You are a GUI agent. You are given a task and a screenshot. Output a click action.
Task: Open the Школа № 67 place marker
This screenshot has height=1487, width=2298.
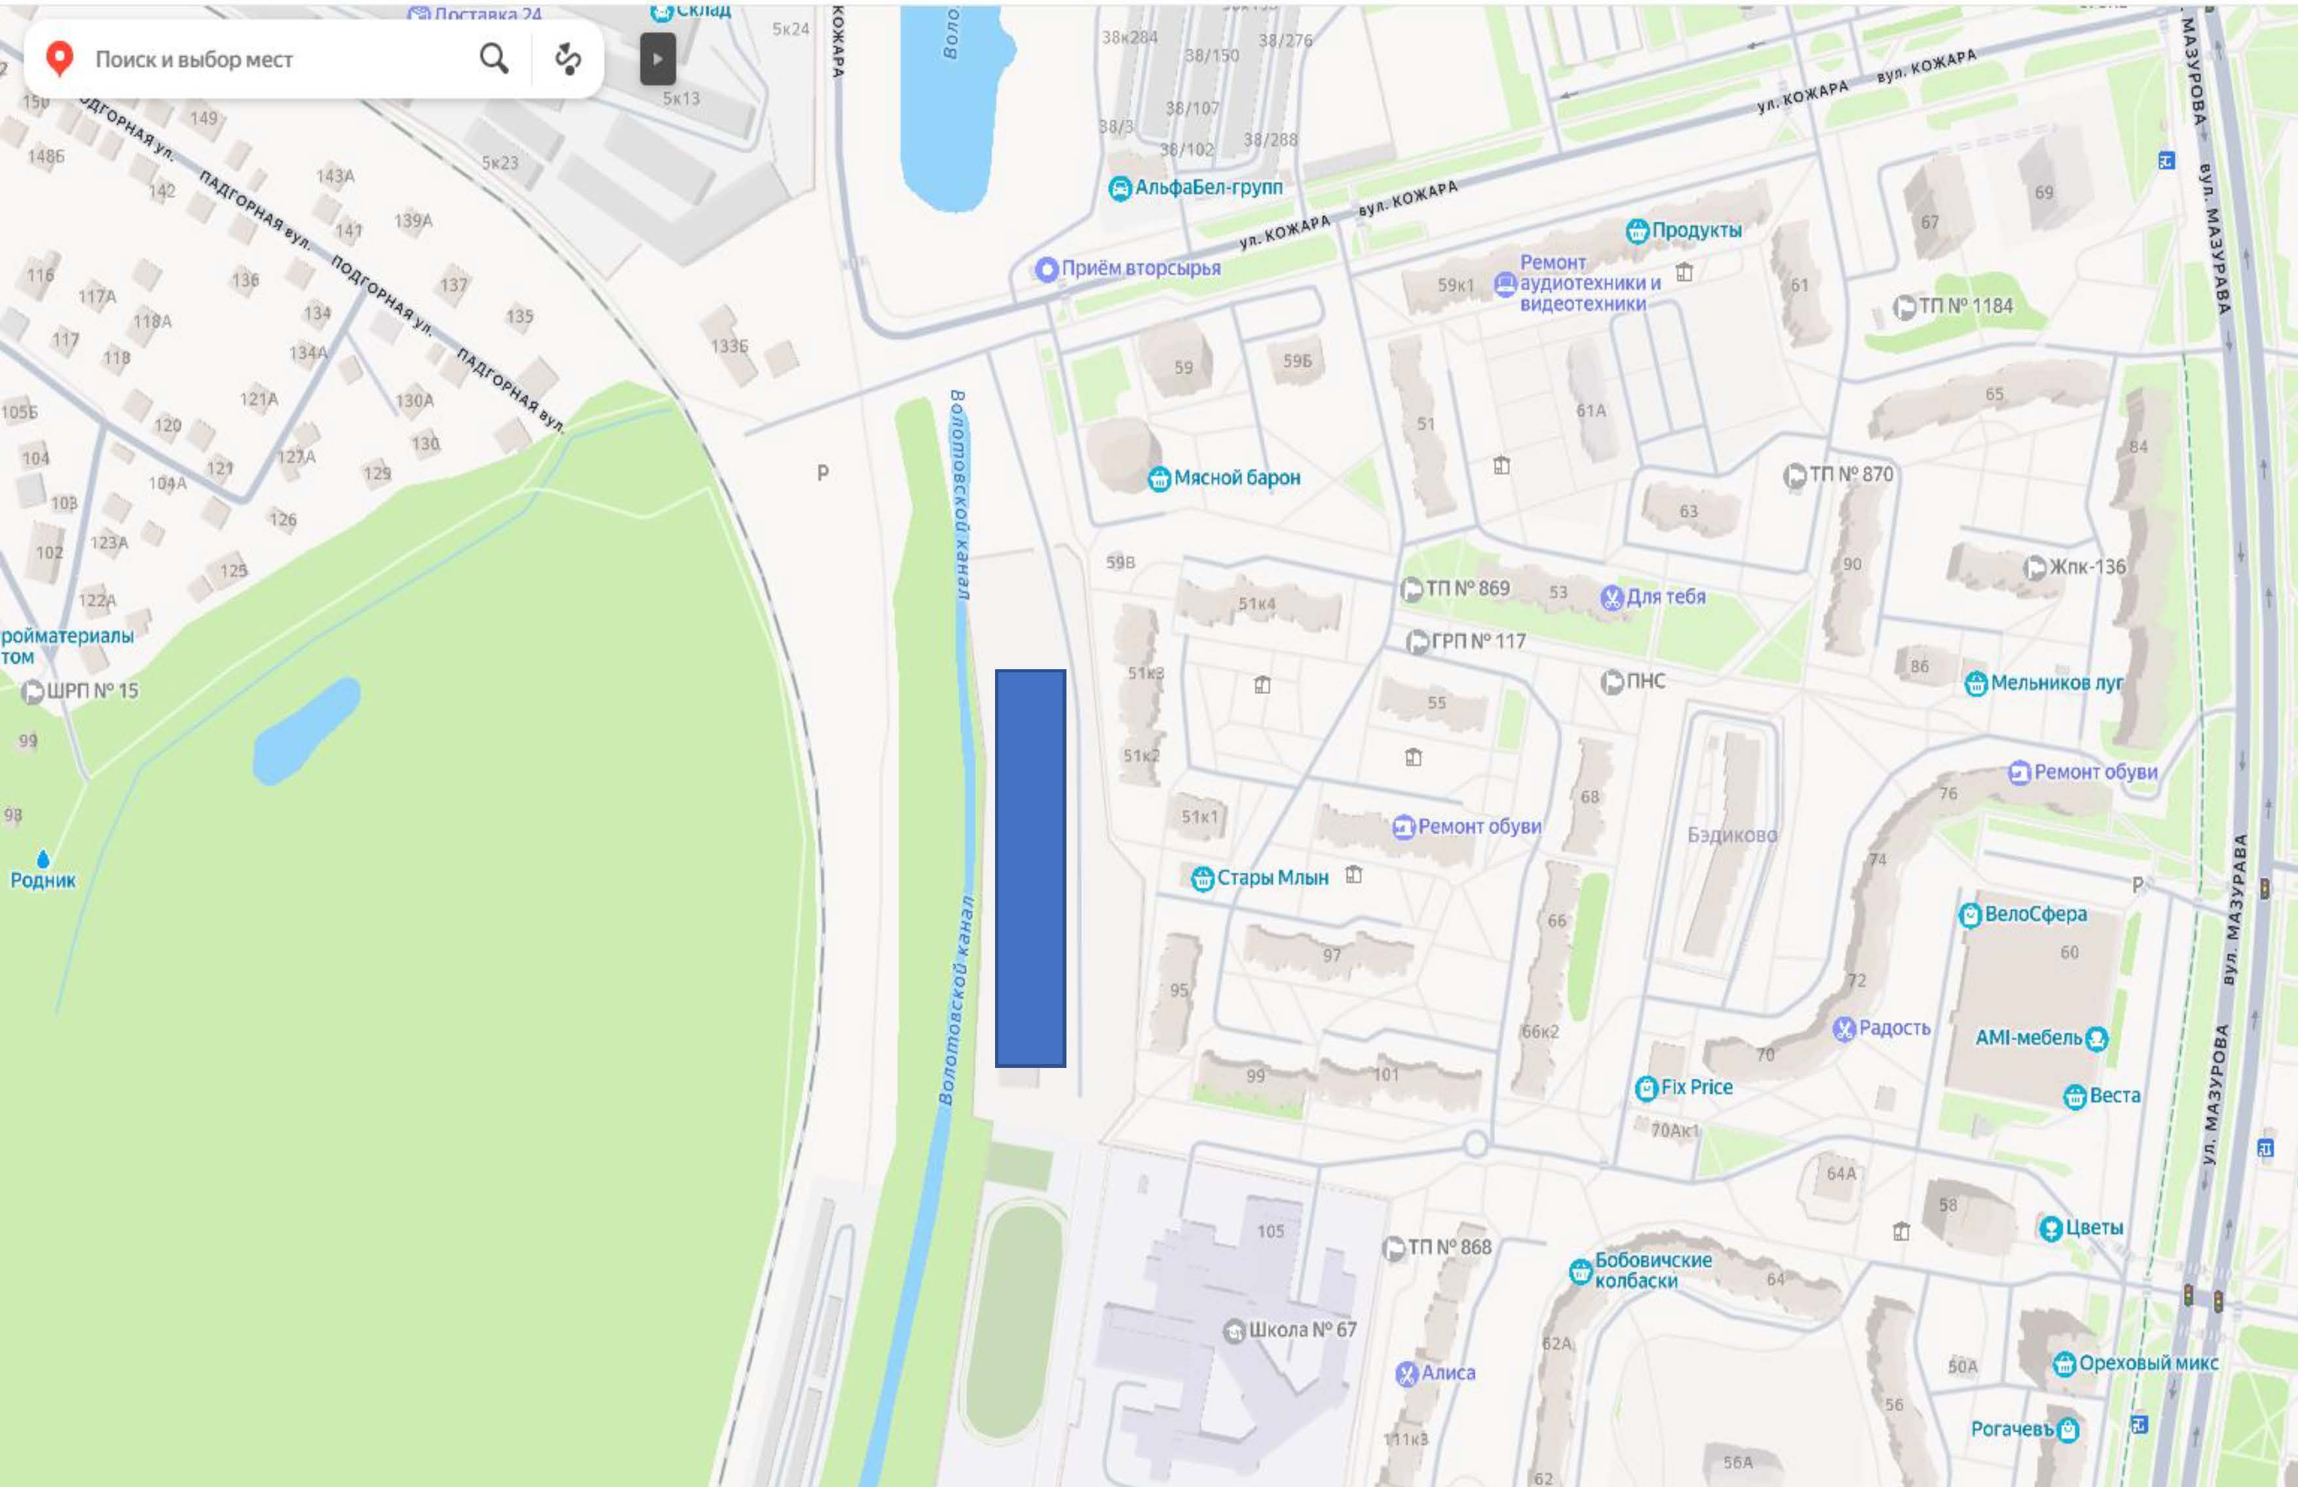tap(1234, 1331)
